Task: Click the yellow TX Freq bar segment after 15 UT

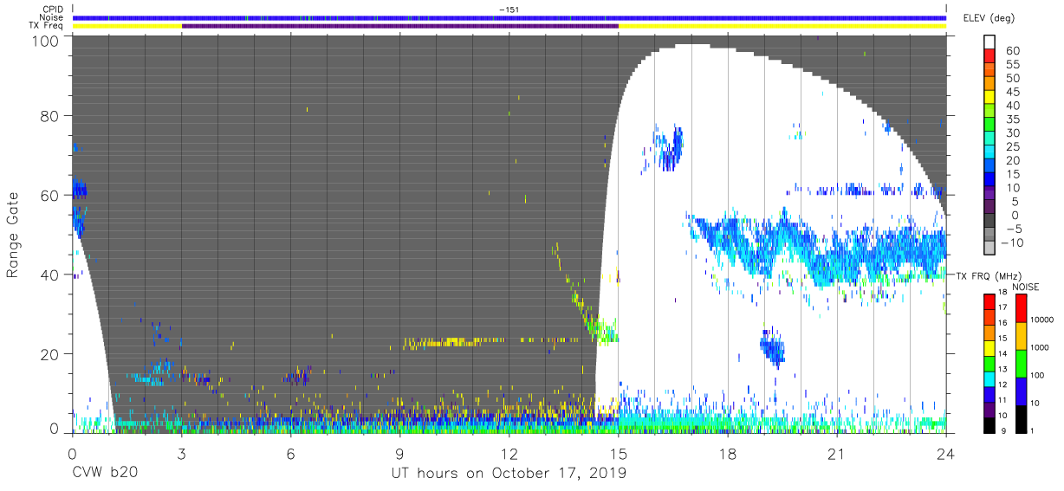Action: pos(782,26)
